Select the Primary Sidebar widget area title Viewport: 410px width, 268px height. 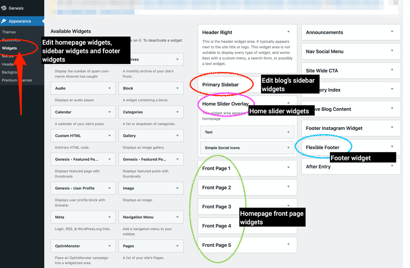tap(221, 85)
